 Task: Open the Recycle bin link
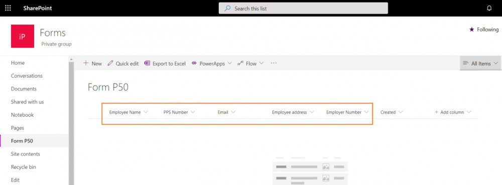pyautogui.click(x=24, y=167)
